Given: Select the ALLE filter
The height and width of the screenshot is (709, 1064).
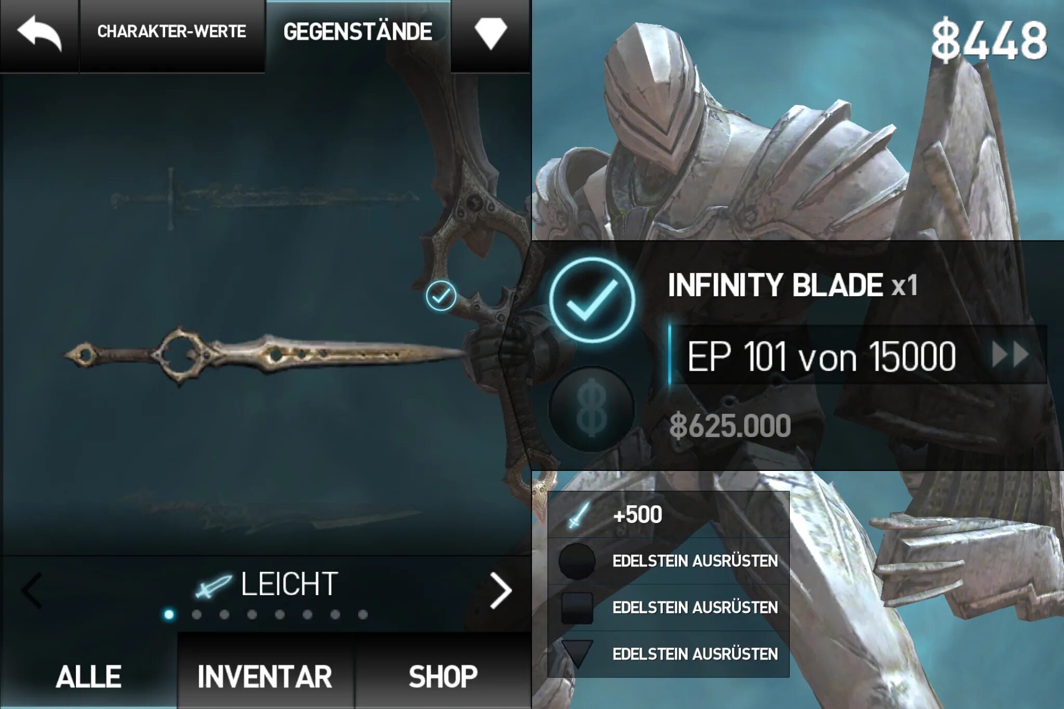Looking at the screenshot, I should (88, 676).
